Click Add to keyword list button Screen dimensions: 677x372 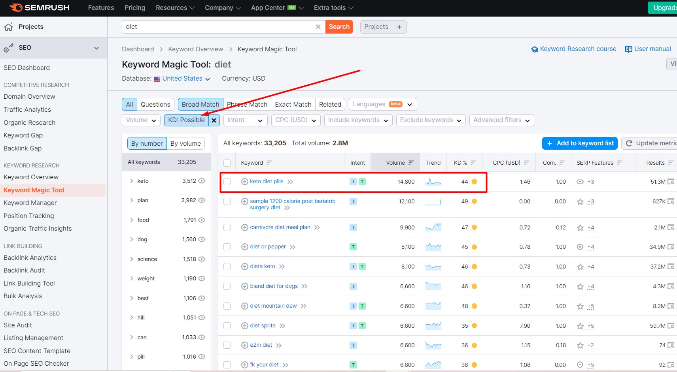tap(580, 143)
